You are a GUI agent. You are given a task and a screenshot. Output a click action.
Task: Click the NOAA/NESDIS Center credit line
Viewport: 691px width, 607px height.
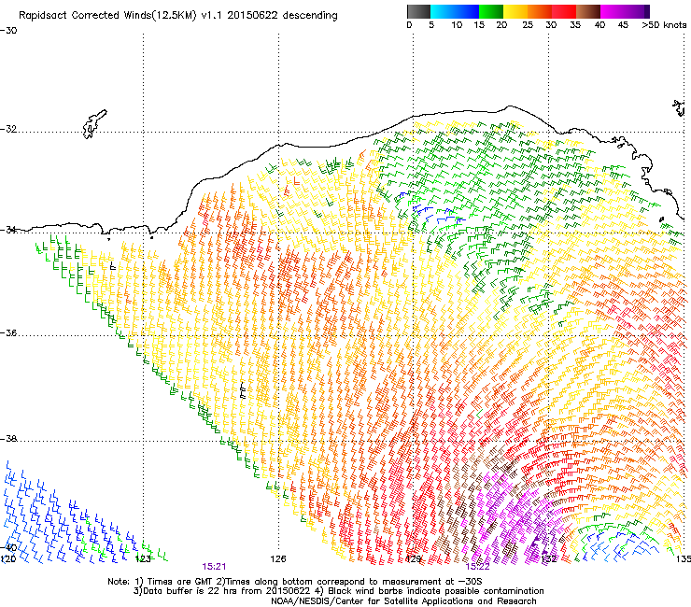[x=403, y=601]
